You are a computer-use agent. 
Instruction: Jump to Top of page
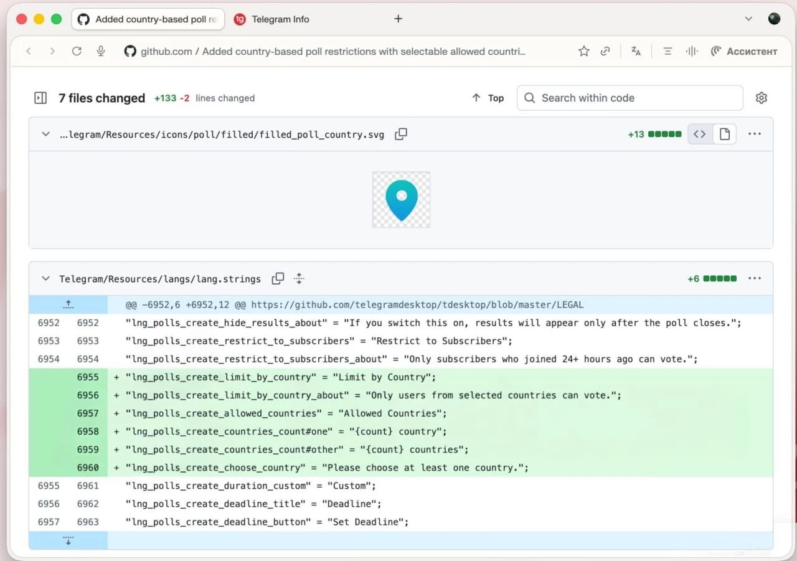click(488, 98)
